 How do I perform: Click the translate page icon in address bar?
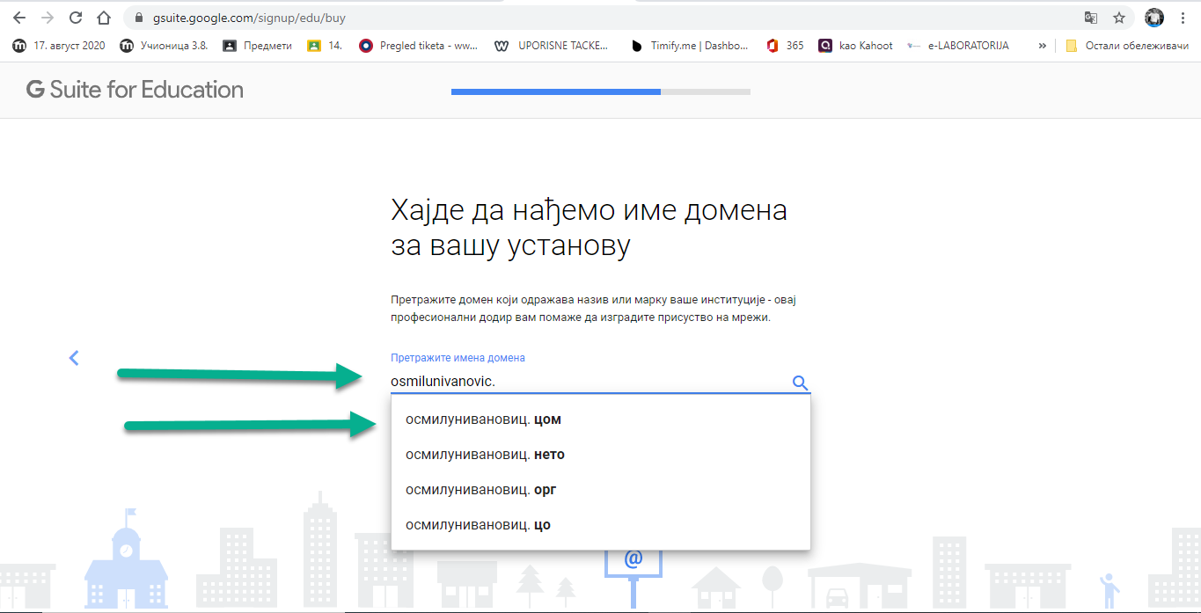pyautogui.click(x=1091, y=18)
